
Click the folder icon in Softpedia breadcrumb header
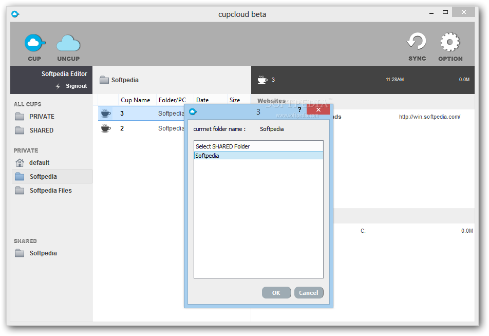[104, 80]
